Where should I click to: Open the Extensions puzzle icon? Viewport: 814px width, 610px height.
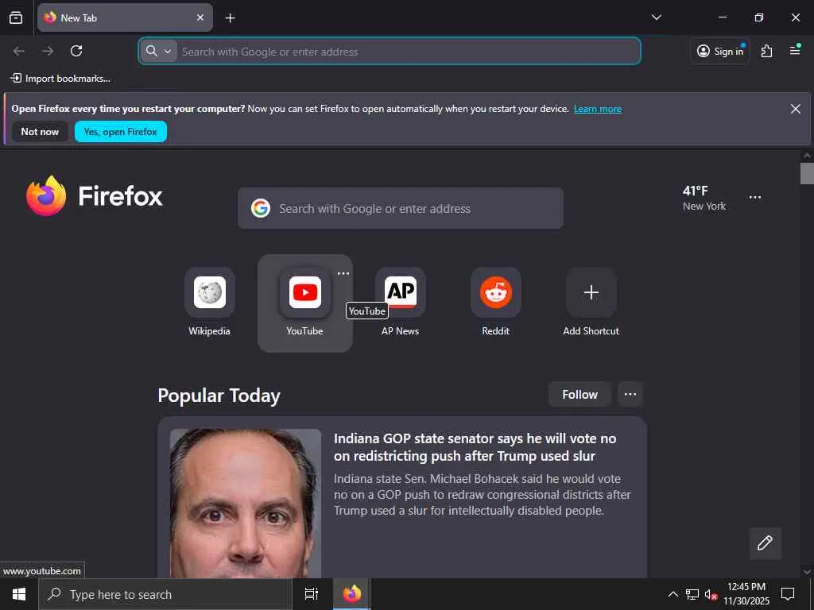(767, 51)
